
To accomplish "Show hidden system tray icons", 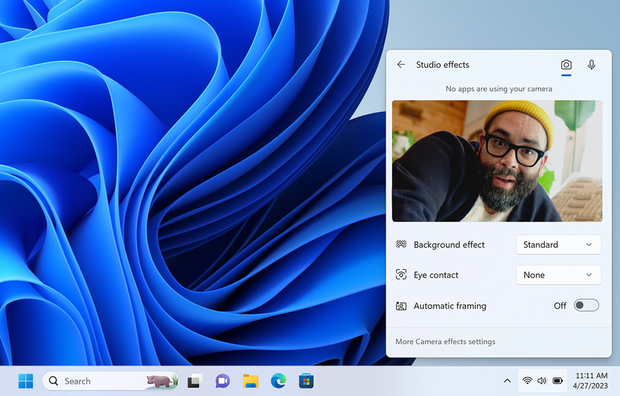I will tap(507, 381).
